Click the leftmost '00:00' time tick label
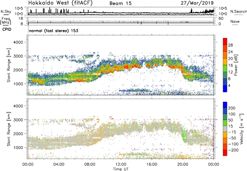The width and height of the screenshot is (247, 171). pos(28,165)
